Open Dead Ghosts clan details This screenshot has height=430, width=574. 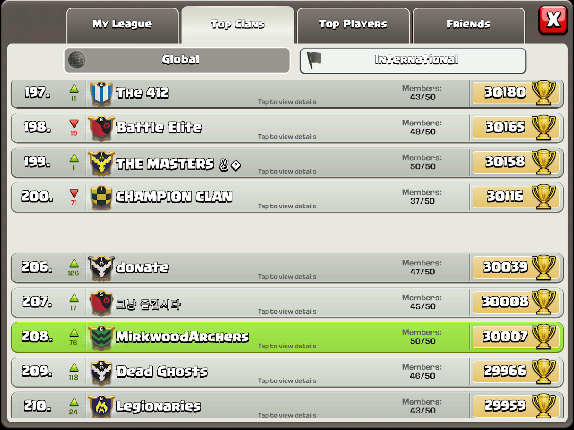point(287,372)
